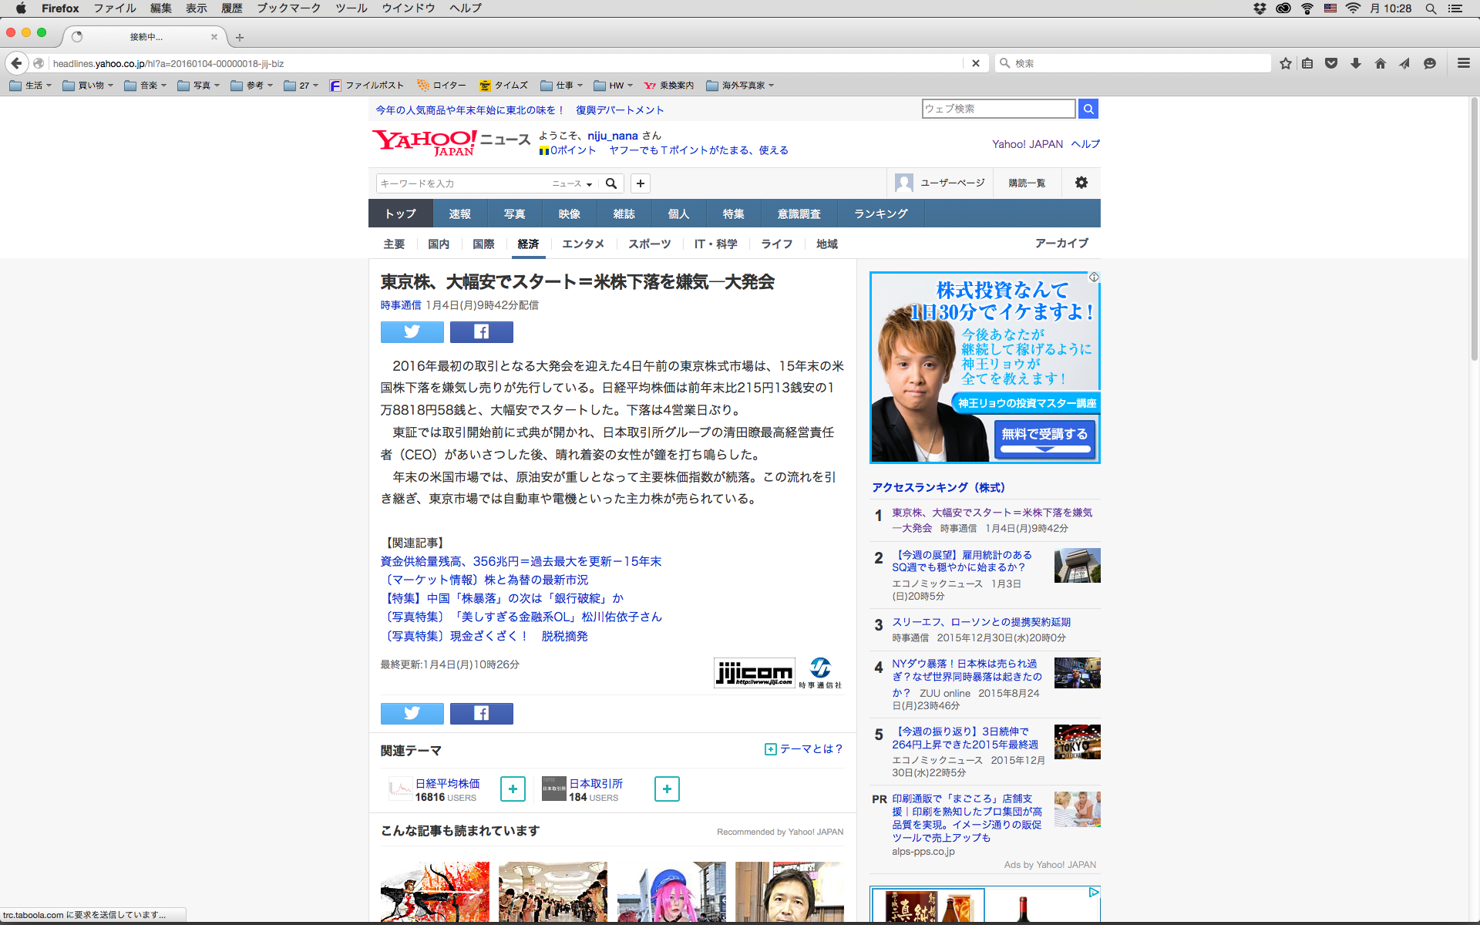Click the blue web search magnifier button
This screenshot has height=925, width=1480.
1088,109
